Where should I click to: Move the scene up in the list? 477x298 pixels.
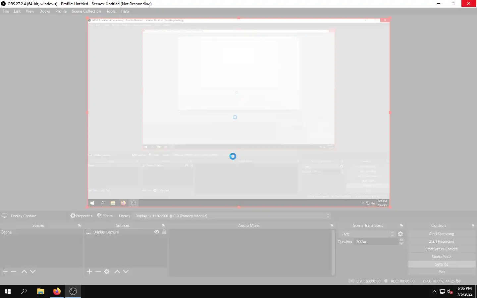tap(24, 272)
